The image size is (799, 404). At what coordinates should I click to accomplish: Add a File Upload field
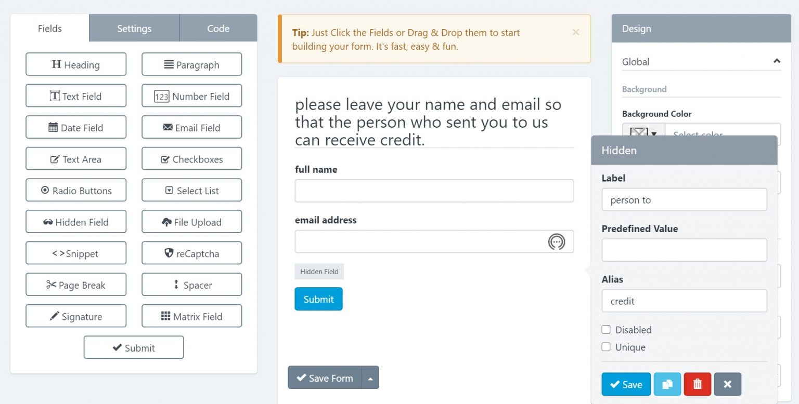click(191, 221)
